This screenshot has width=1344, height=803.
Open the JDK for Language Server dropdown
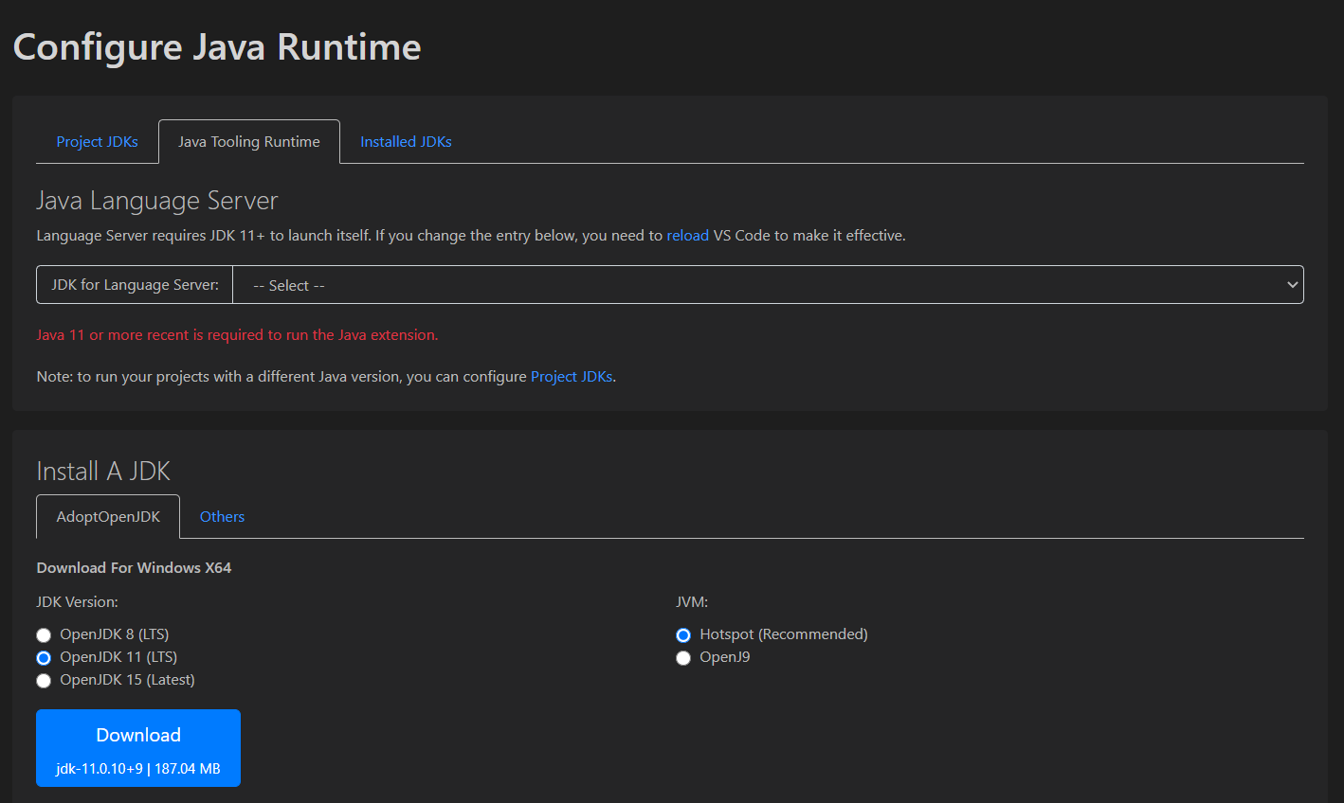coord(768,285)
